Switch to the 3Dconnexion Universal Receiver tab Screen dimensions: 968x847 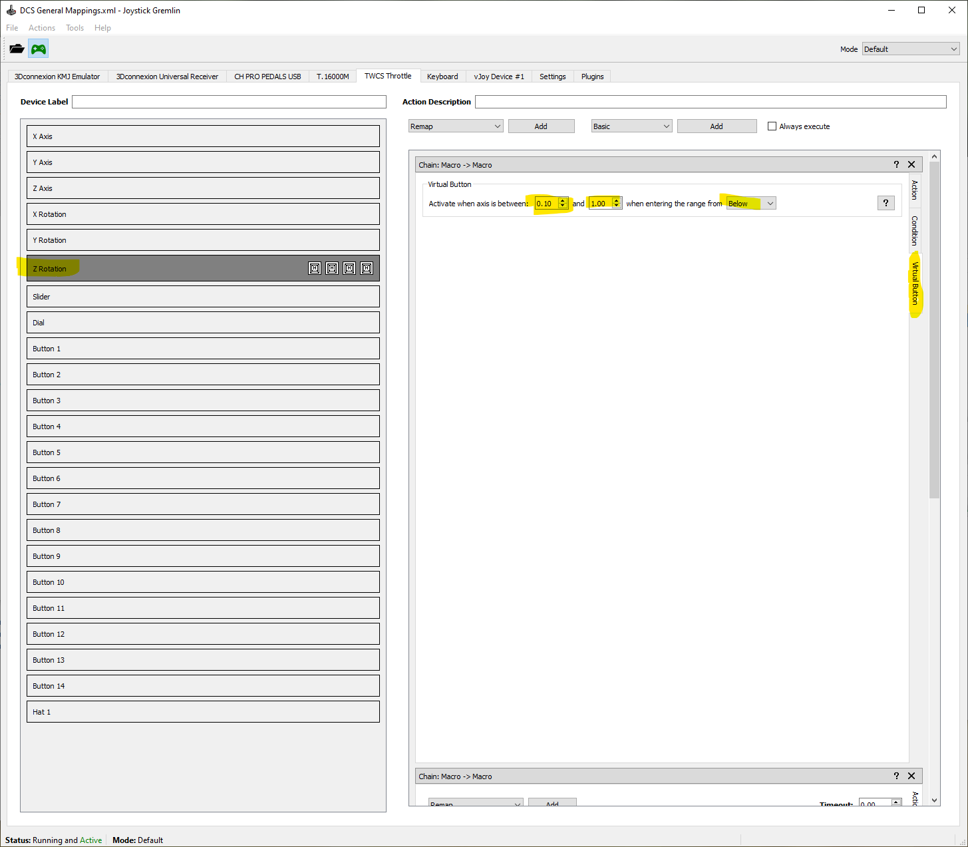point(167,77)
